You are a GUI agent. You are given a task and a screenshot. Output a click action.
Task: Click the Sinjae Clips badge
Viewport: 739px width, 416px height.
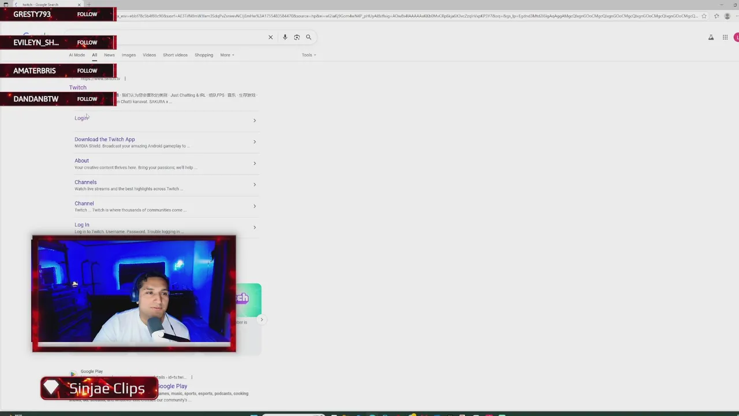[x=99, y=388]
